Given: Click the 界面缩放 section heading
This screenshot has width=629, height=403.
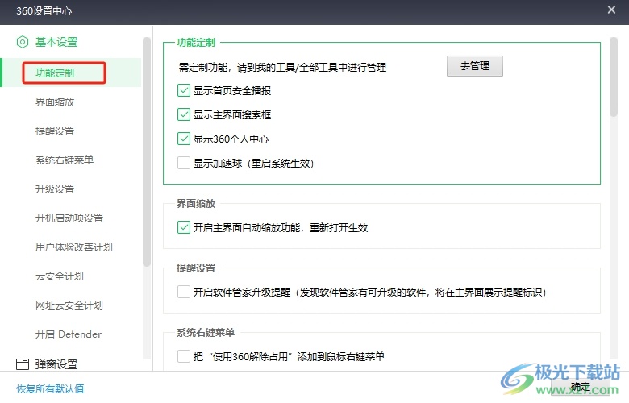Looking at the screenshot, I should tap(196, 203).
